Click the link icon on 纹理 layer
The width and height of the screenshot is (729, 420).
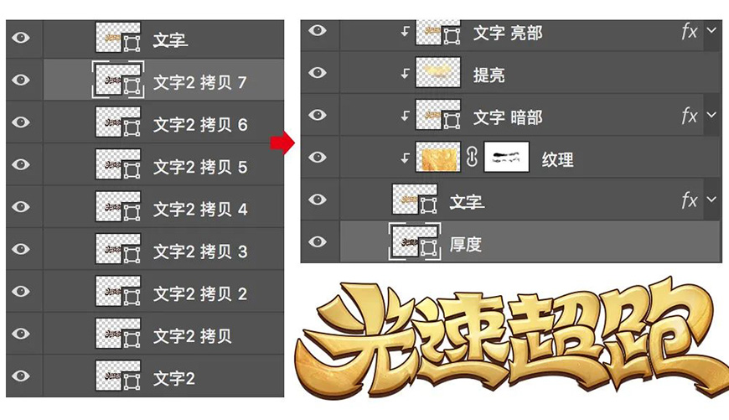tap(472, 158)
